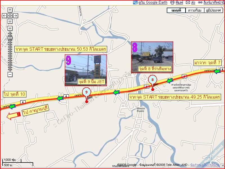Pan the map left with arrow button
This screenshot has width=225, height=169.
pos(4,16)
